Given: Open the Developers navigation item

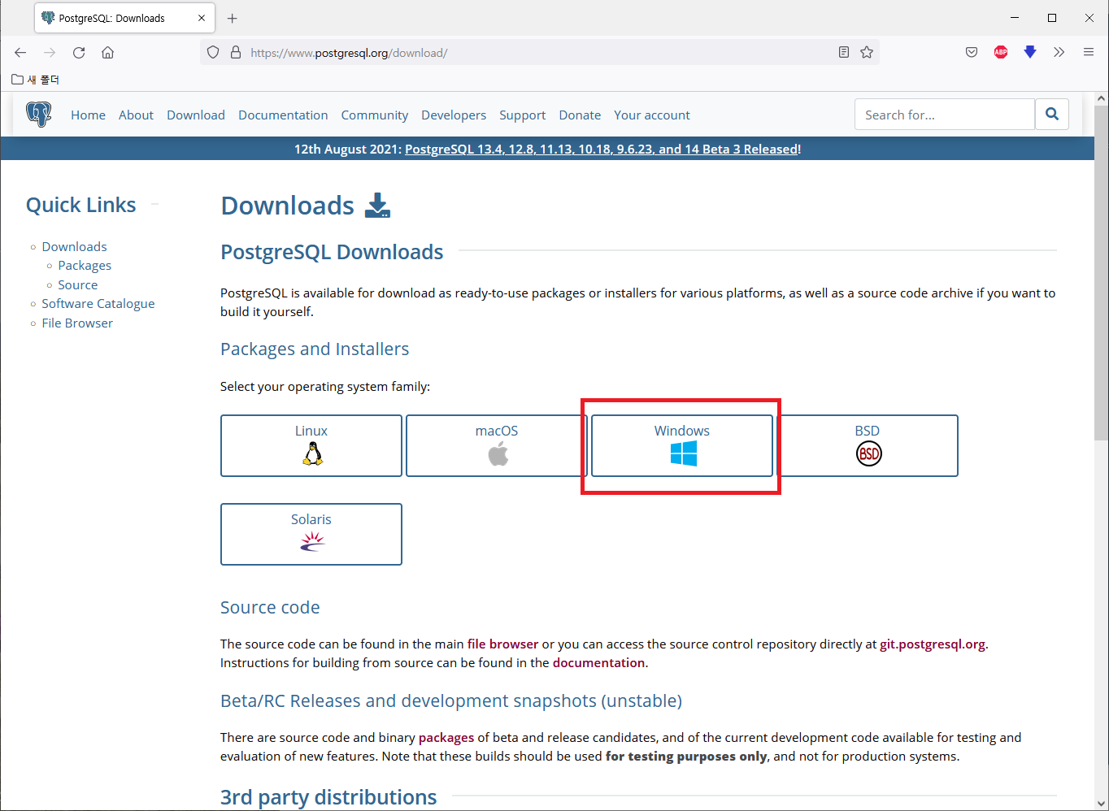Looking at the screenshot, I should tap(454, 115).
